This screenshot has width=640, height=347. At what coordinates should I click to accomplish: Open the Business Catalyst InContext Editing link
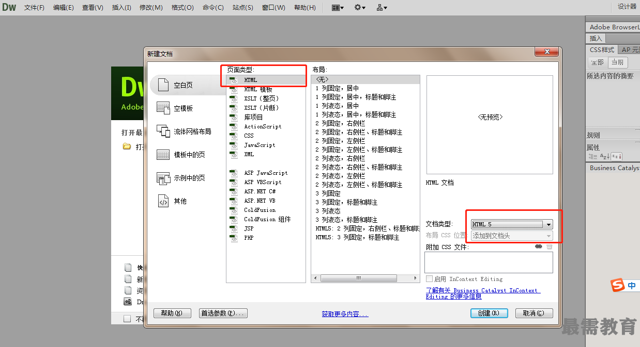pos(483,293)
